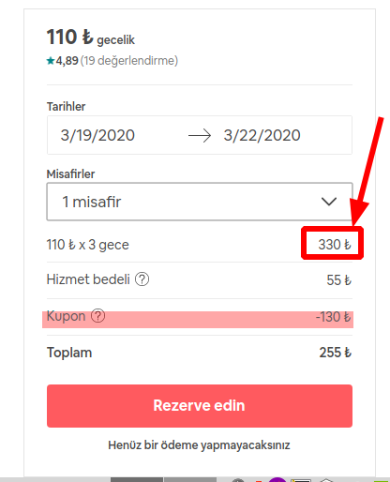Click the teal rating star icon
Image resolution: width=390 pixels, height=482 pixels.
pos(51,61)
